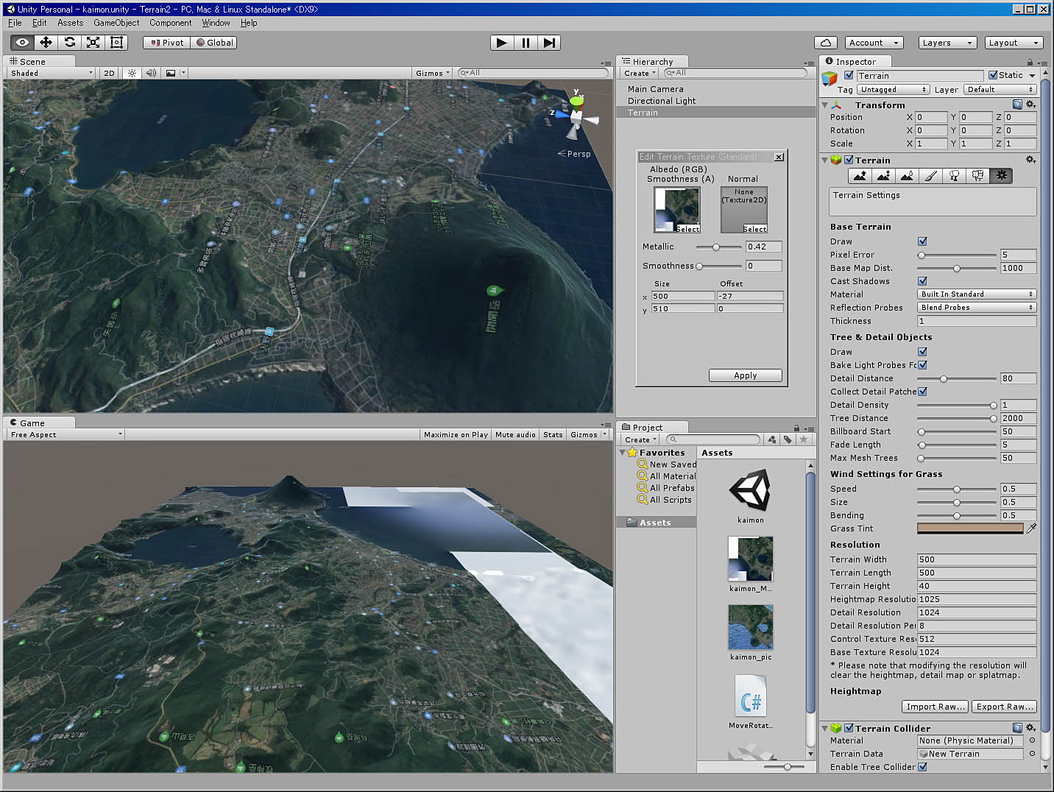Select the Move tool in toolbar
This screenshot has height=792, width=1054.
click(x=46, y=43)
